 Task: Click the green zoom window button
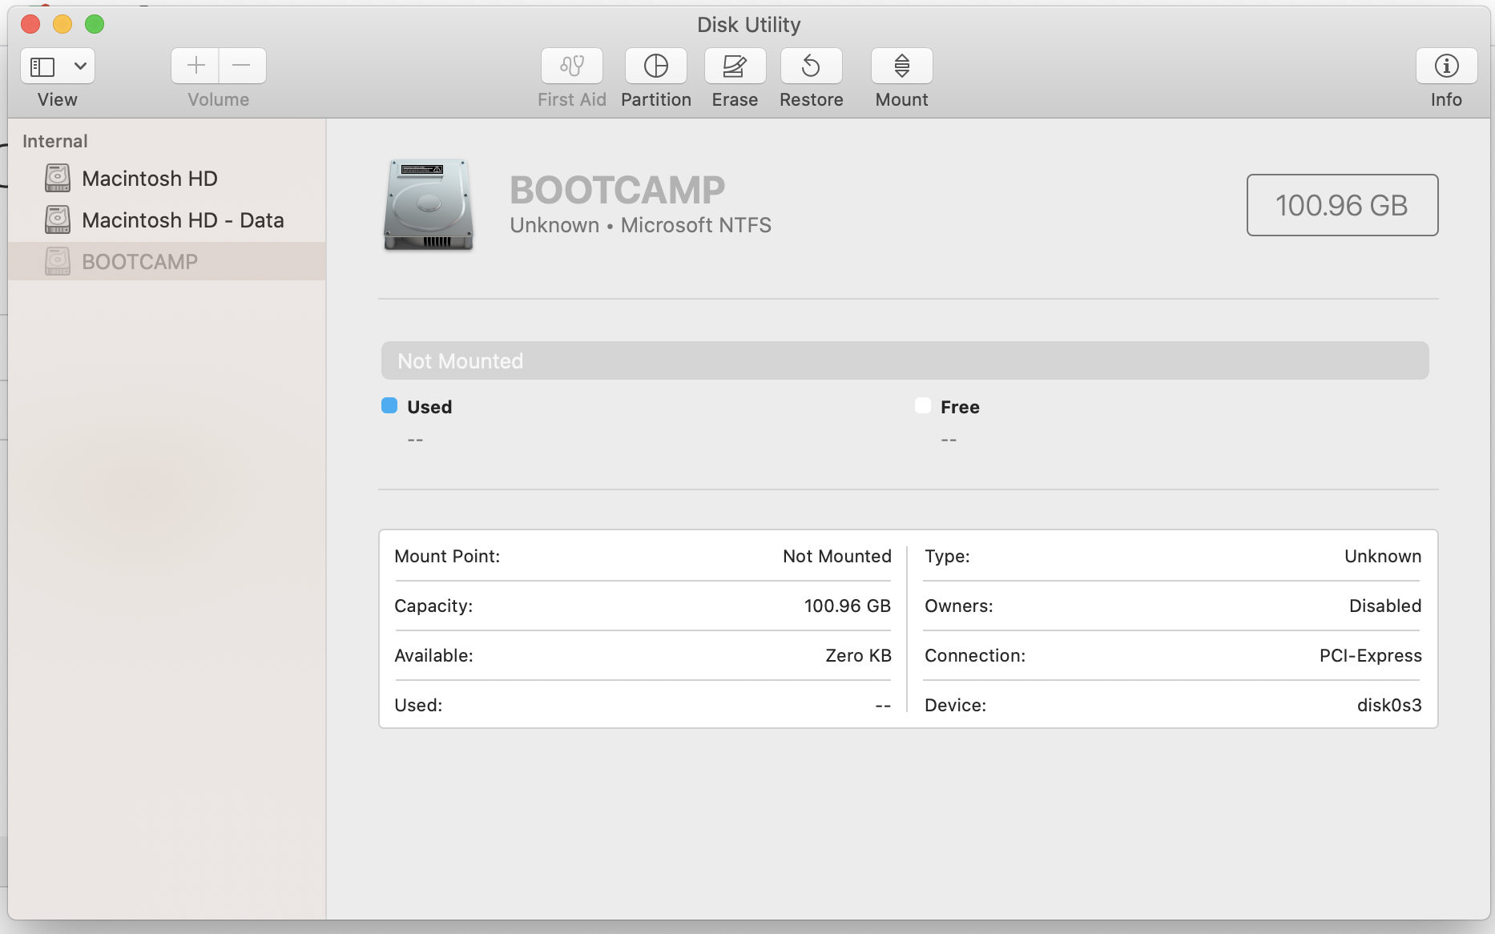[95, 24]
